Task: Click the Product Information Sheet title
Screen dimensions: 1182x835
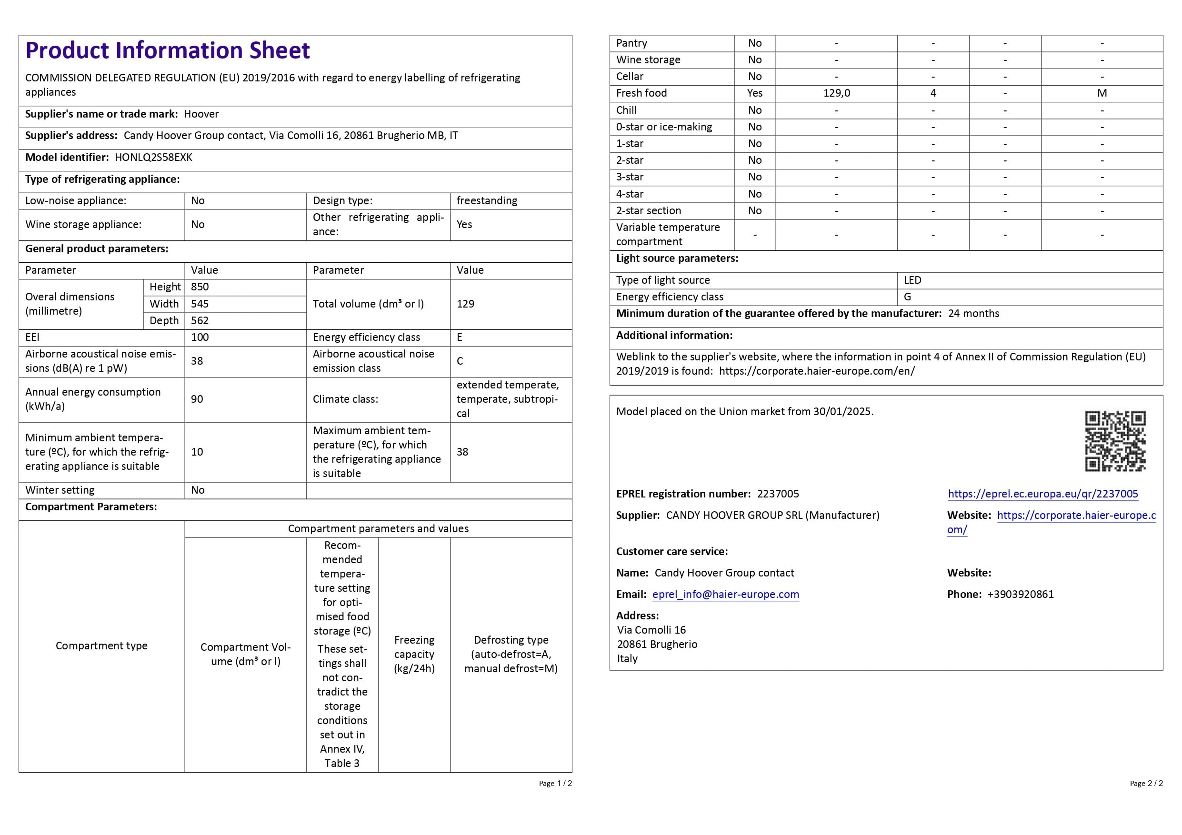Action: 167,50
